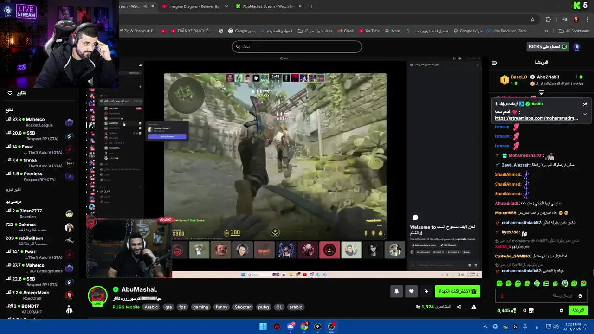Open the Peerless channel under following
The width and height of the screenshot is (594, 334).
click(x=39, y=177)
